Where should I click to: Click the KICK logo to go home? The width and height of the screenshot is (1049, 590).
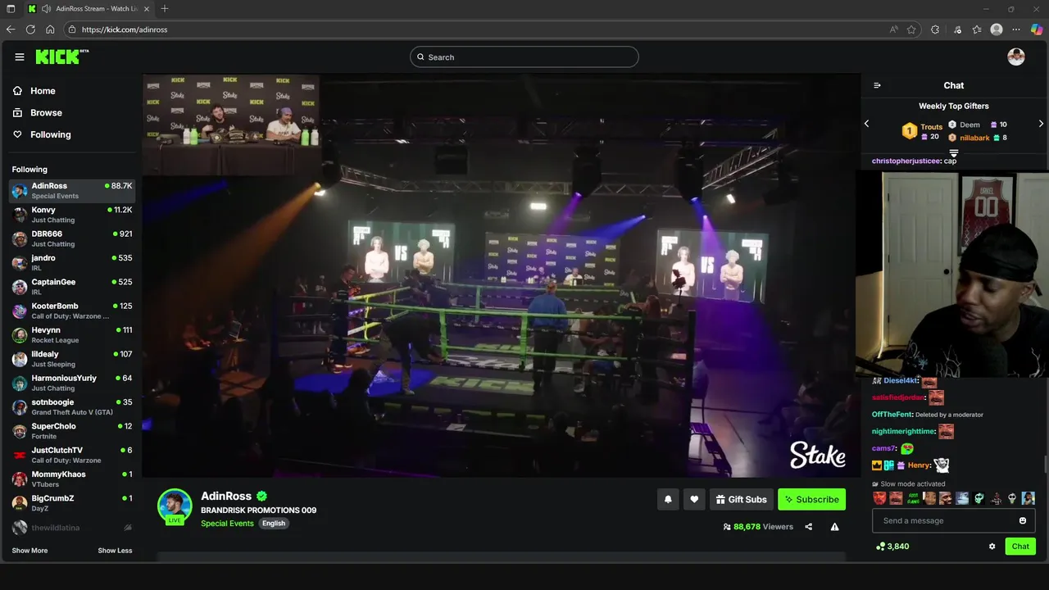point(61,57)
